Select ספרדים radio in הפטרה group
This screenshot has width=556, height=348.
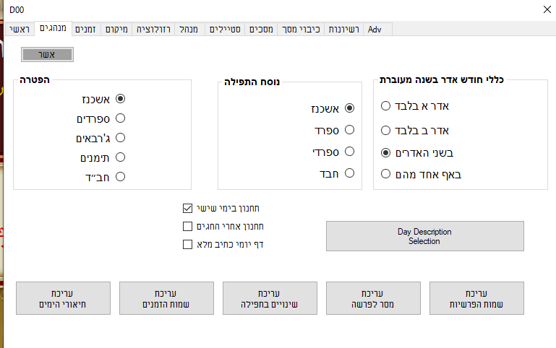[120, 118]
